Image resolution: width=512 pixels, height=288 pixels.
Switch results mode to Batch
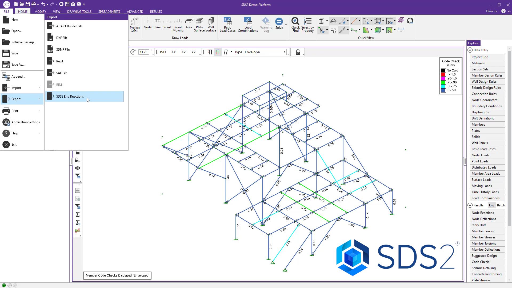pos(501,205)
